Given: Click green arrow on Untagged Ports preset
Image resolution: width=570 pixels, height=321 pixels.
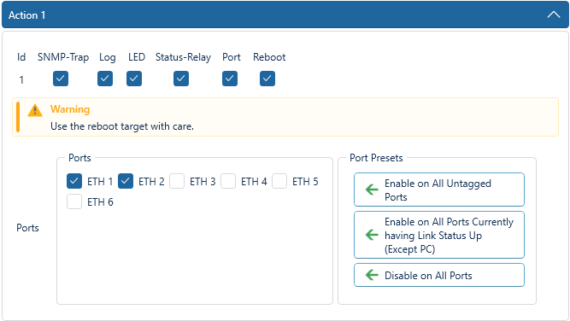Looking at the screenshot, I should [x=372, y=190].
